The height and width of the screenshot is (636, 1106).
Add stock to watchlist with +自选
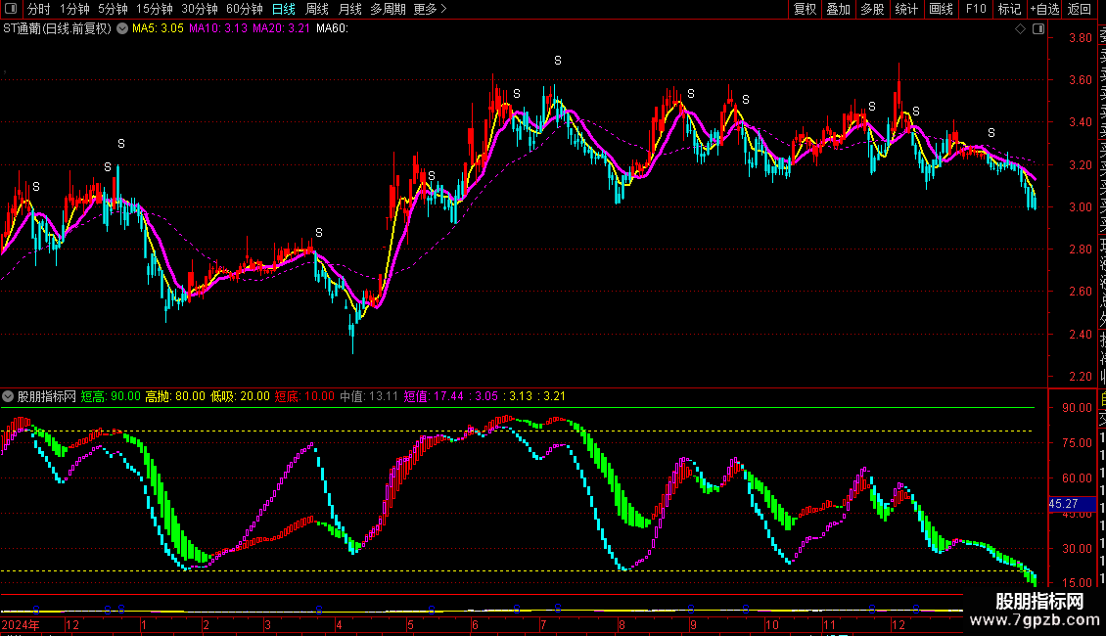click(1044, 9)
